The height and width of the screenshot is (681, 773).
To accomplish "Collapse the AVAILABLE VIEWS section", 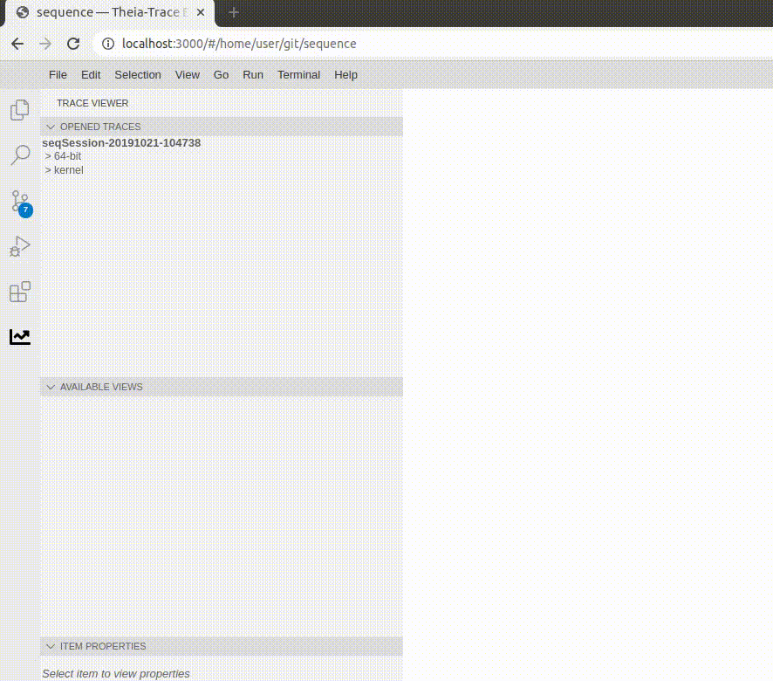I will pyautogui.click(x=51, y=387).
